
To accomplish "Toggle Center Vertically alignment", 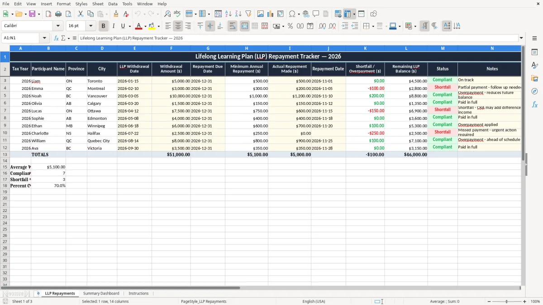I will 210,26.
